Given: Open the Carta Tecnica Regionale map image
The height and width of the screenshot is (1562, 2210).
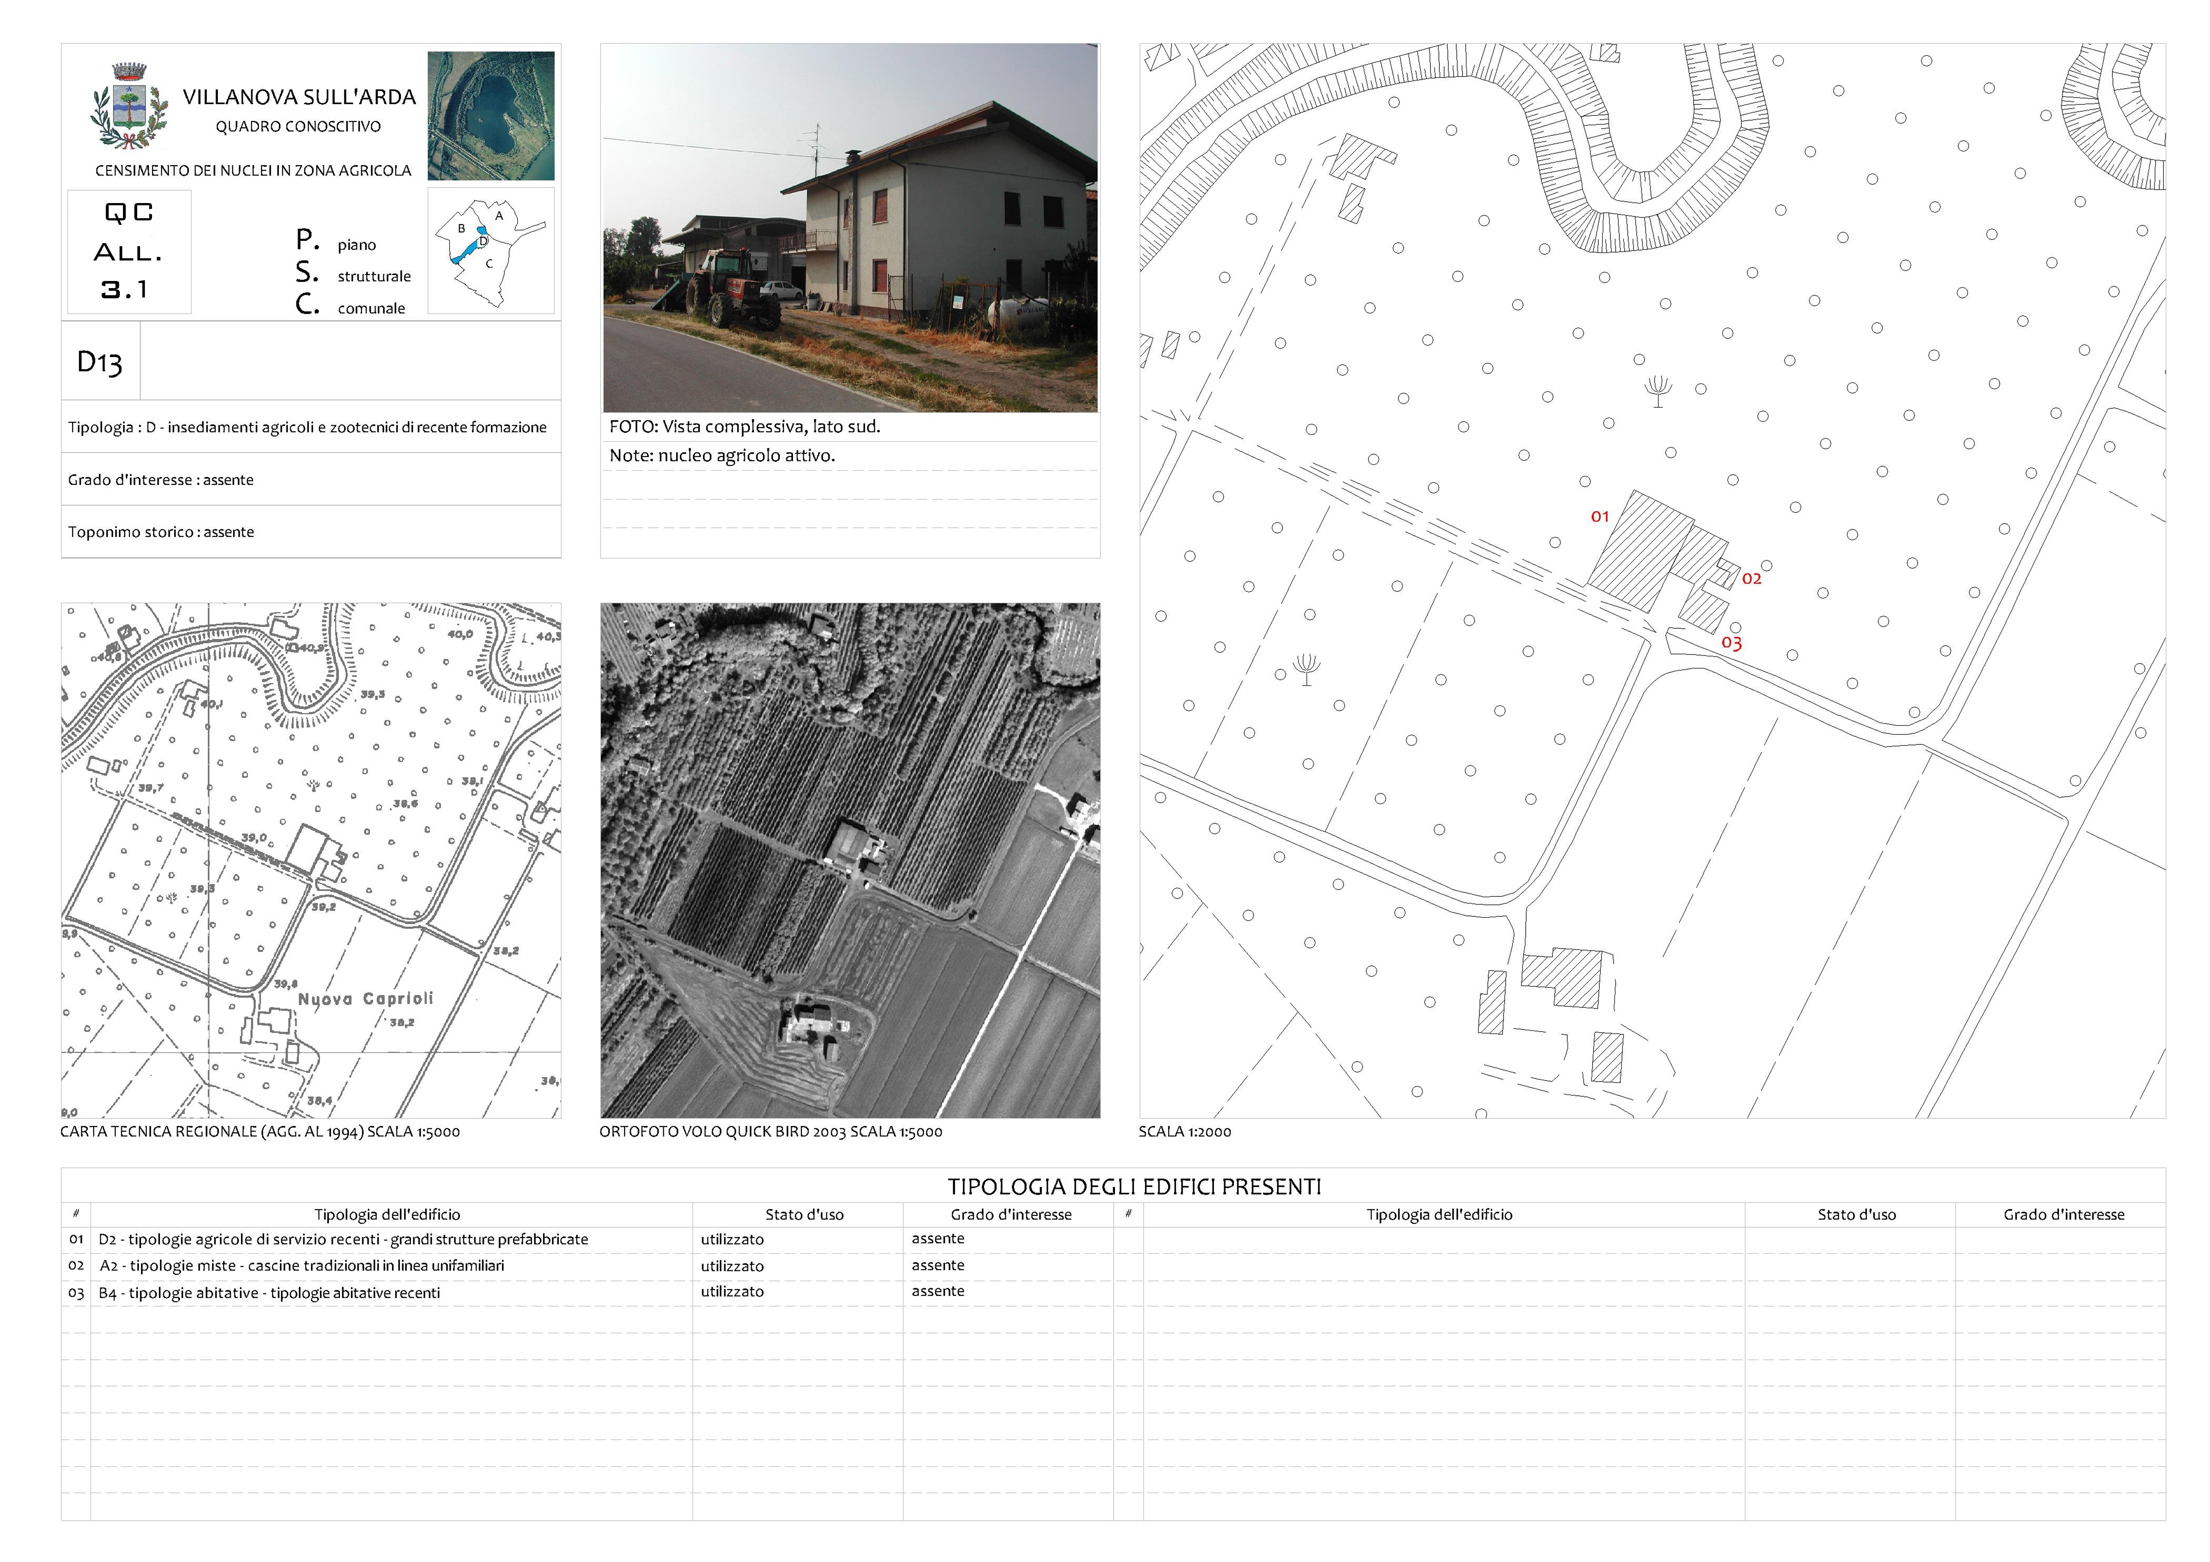Looking at the screenshot, I should pos(311,860).
